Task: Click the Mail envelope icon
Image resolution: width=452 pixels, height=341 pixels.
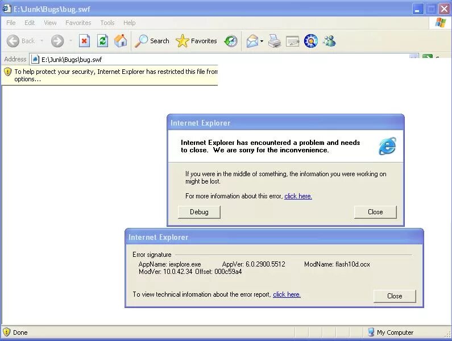Action: pyautogui.click(x=252, y=41)
